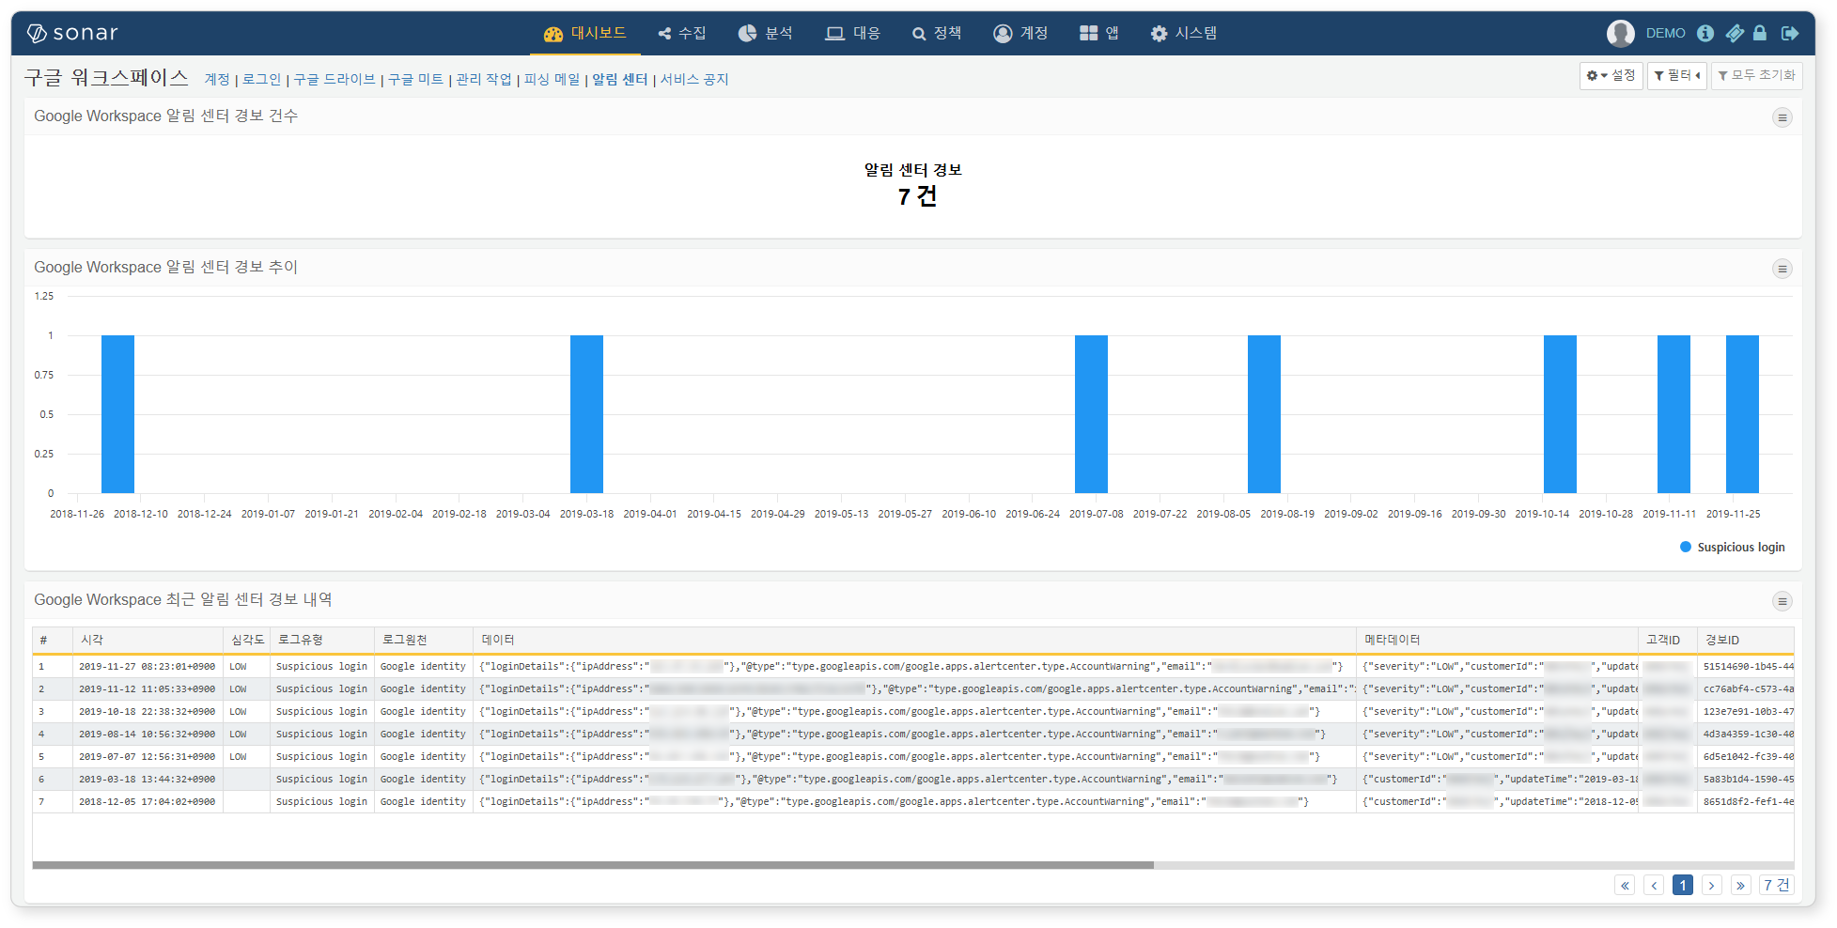
Task: Select row with 2018-12-05 17:04:02+0900
Action: pyautogui.click(x=913, y=802)
